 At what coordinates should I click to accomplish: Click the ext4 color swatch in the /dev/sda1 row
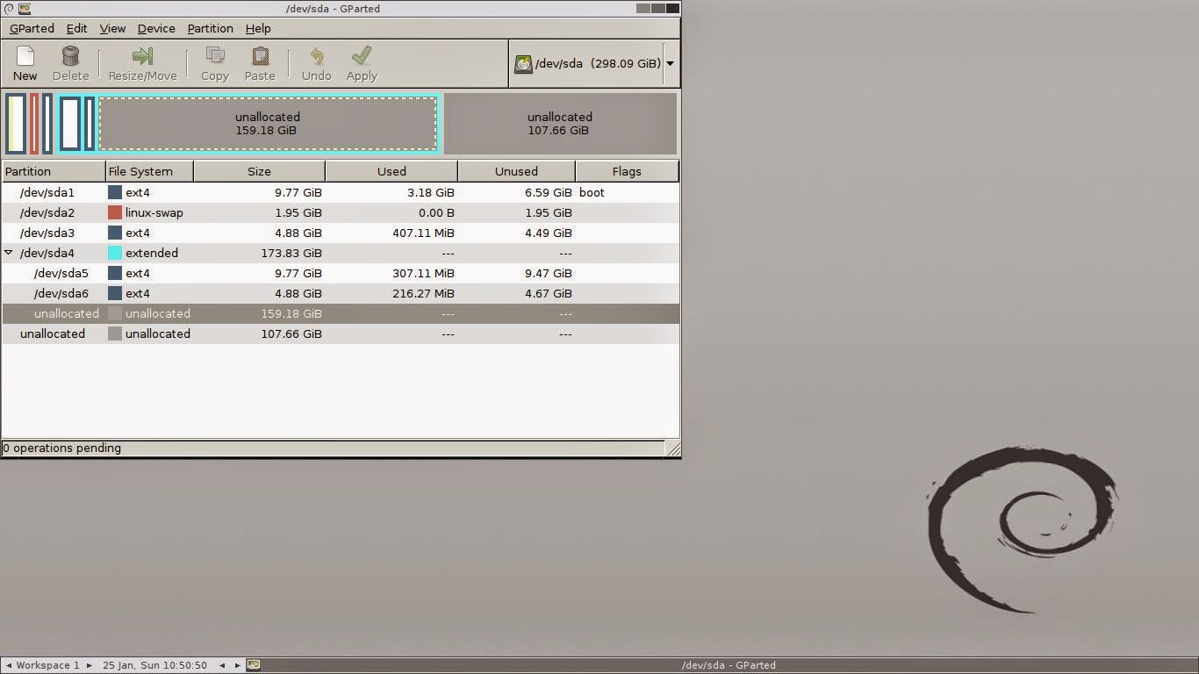click(115, 192)
